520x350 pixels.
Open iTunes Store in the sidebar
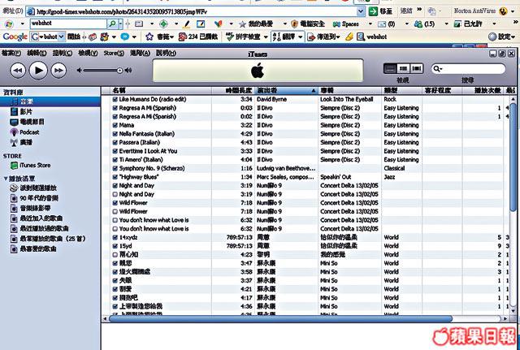[31, 165]
